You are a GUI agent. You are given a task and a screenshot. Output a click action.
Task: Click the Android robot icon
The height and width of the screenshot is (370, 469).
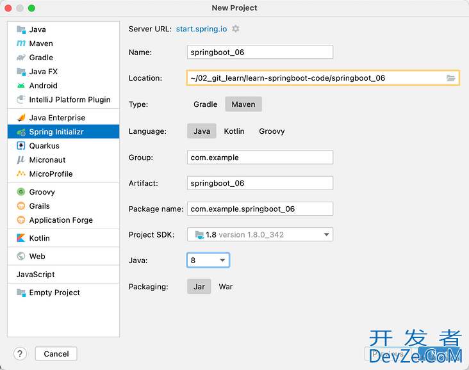point(21,86)
